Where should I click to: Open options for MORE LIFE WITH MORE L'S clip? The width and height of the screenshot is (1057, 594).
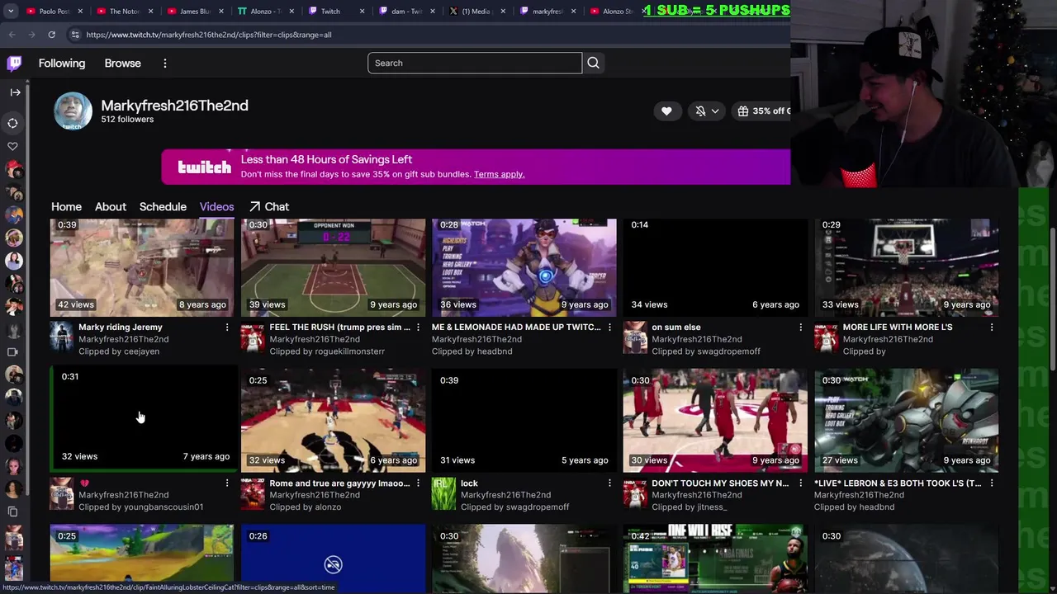[992, 328]
